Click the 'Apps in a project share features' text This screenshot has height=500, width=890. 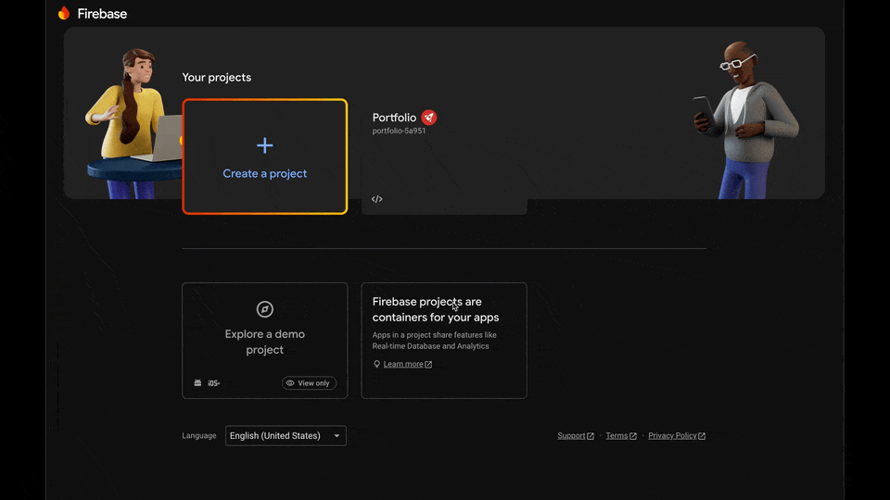coord(434,341)
